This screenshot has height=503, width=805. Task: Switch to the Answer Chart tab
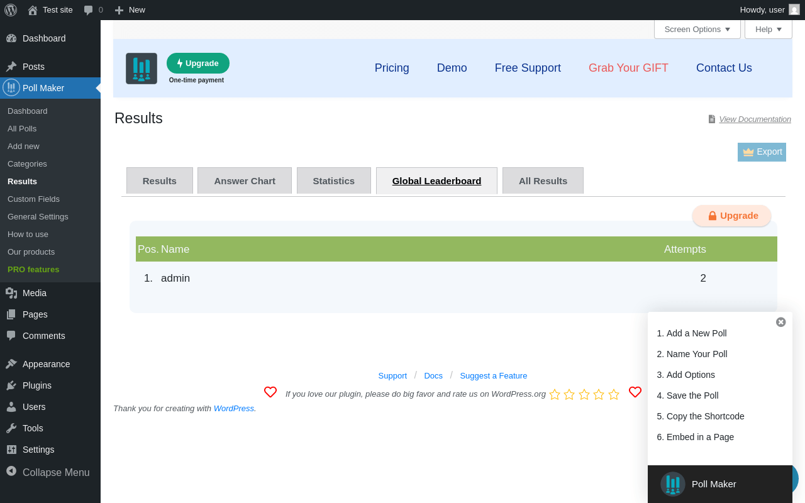(245, 181)
